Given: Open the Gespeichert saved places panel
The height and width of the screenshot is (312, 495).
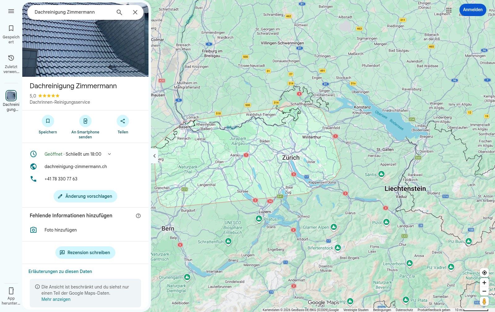Looking at the screenshot, I should click(x=11, y=34).
